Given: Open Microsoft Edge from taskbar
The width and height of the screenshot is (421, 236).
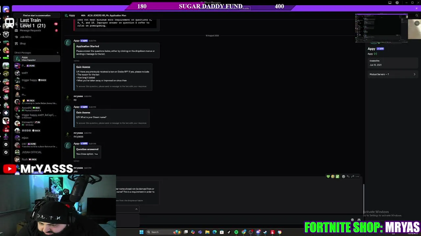Looking at the screenshot, I should (x=214, y=232).
